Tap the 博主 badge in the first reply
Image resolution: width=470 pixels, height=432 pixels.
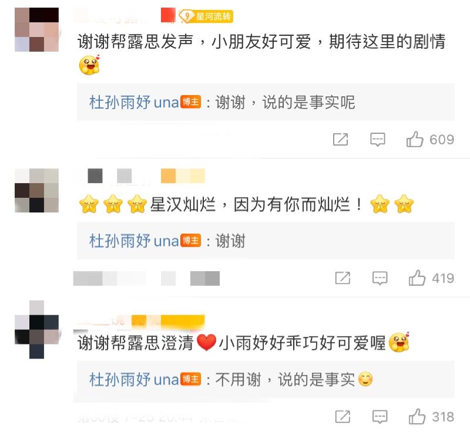pos(190,102)
